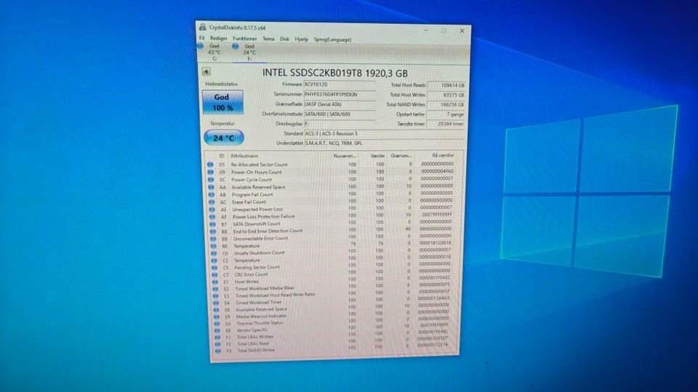
Task: Click status icon for AA Available Reserved Space
Action: pos(211,187)
